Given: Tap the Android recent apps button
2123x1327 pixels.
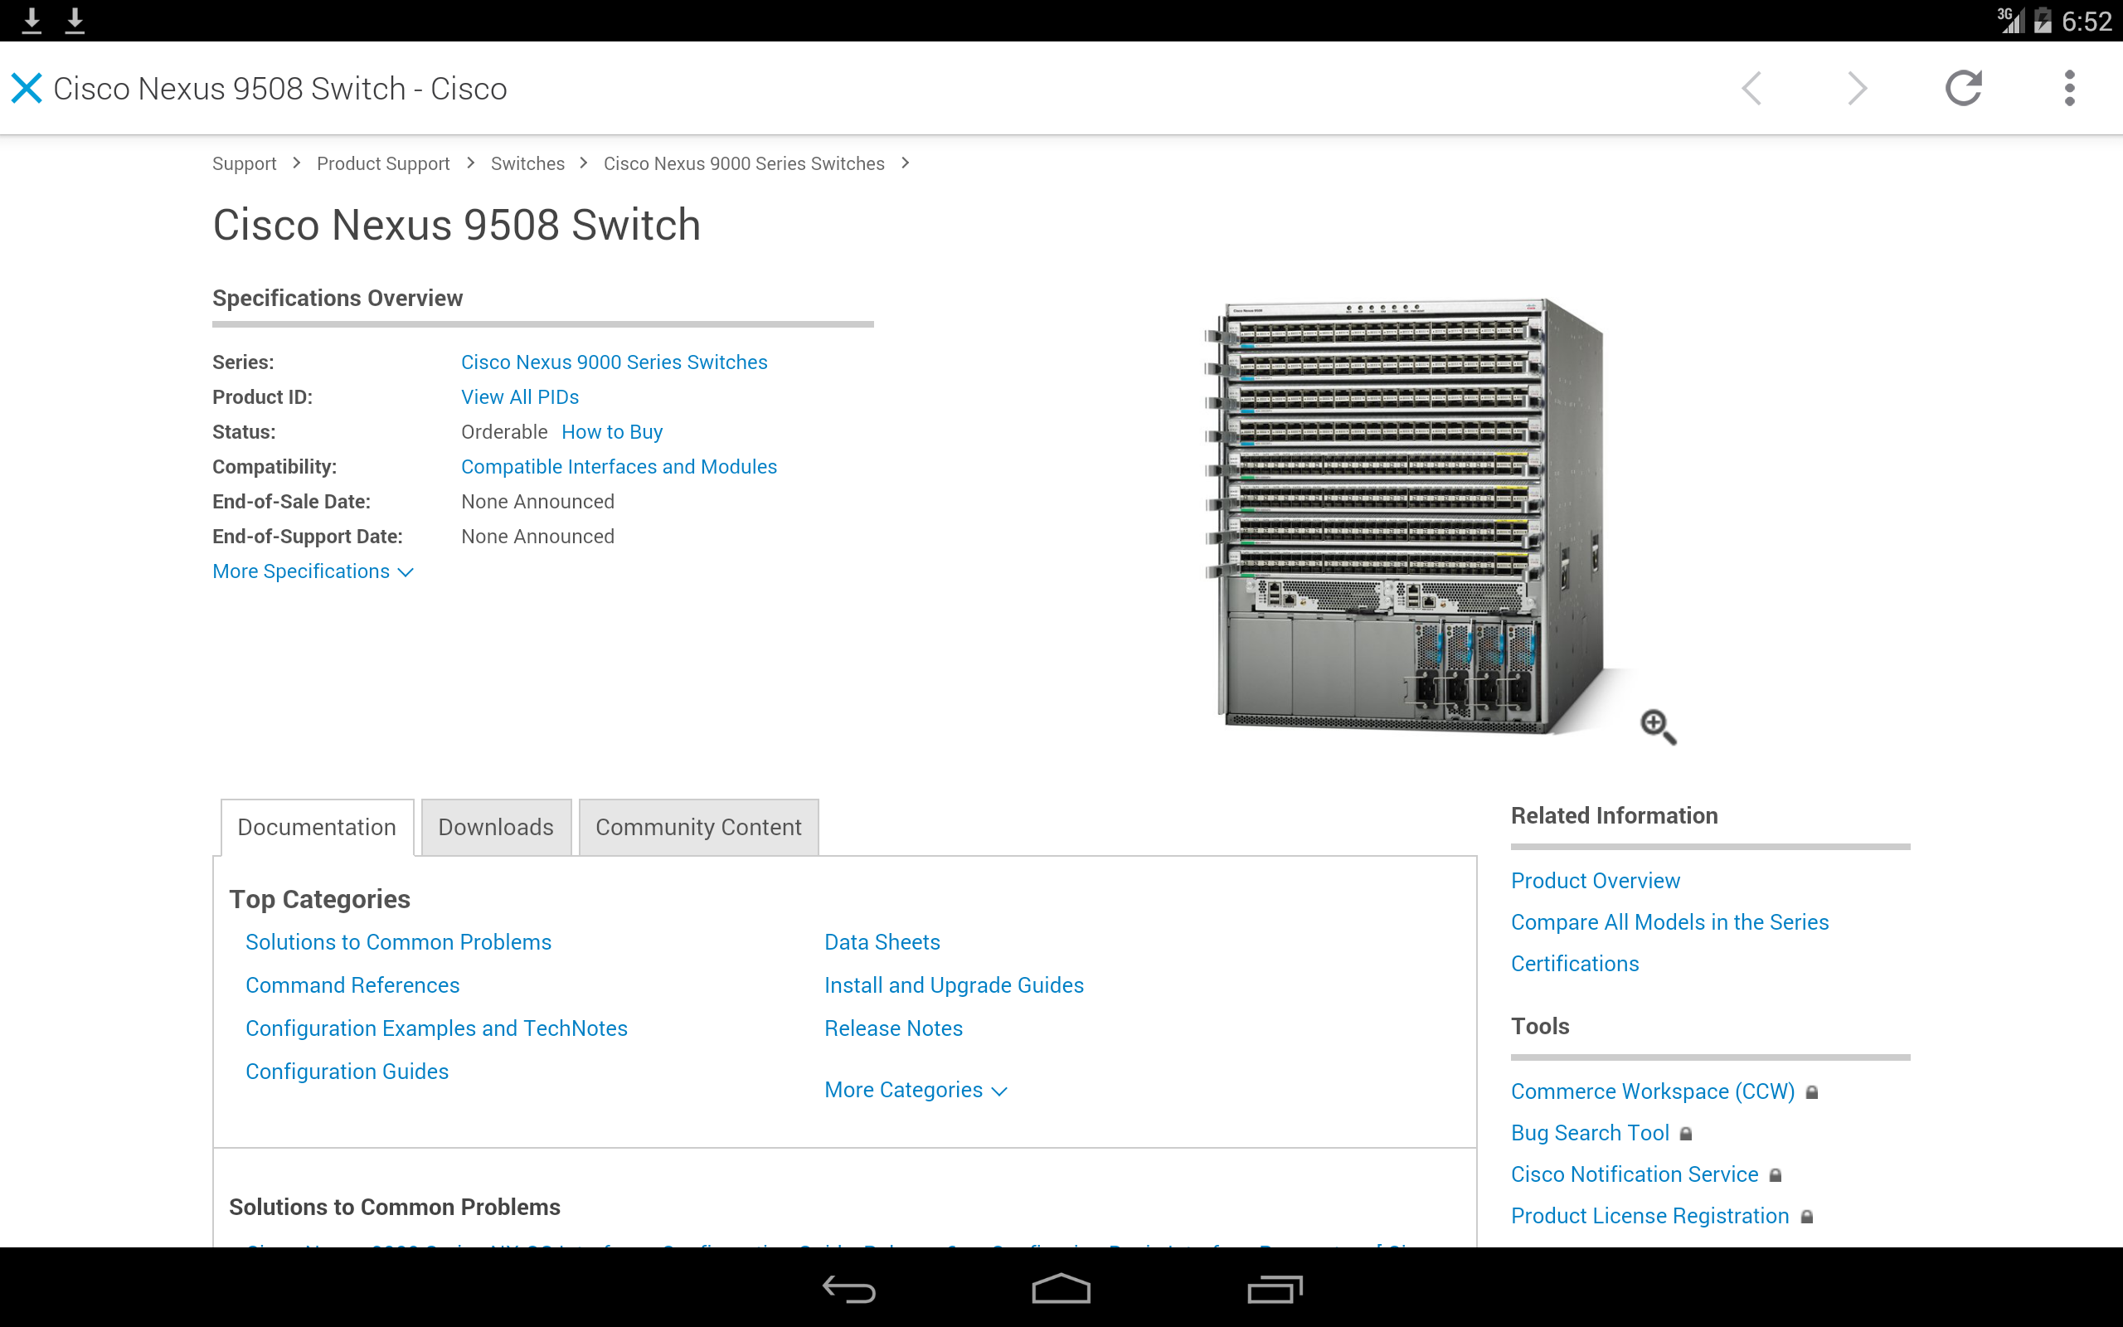Looking at the screenshot, I should tap(1274, 1288).
